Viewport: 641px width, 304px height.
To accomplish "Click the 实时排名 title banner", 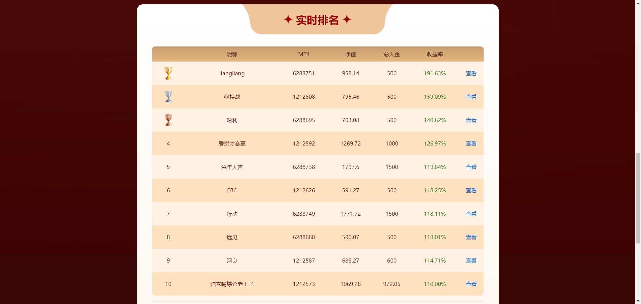I will tap(317, 20).
